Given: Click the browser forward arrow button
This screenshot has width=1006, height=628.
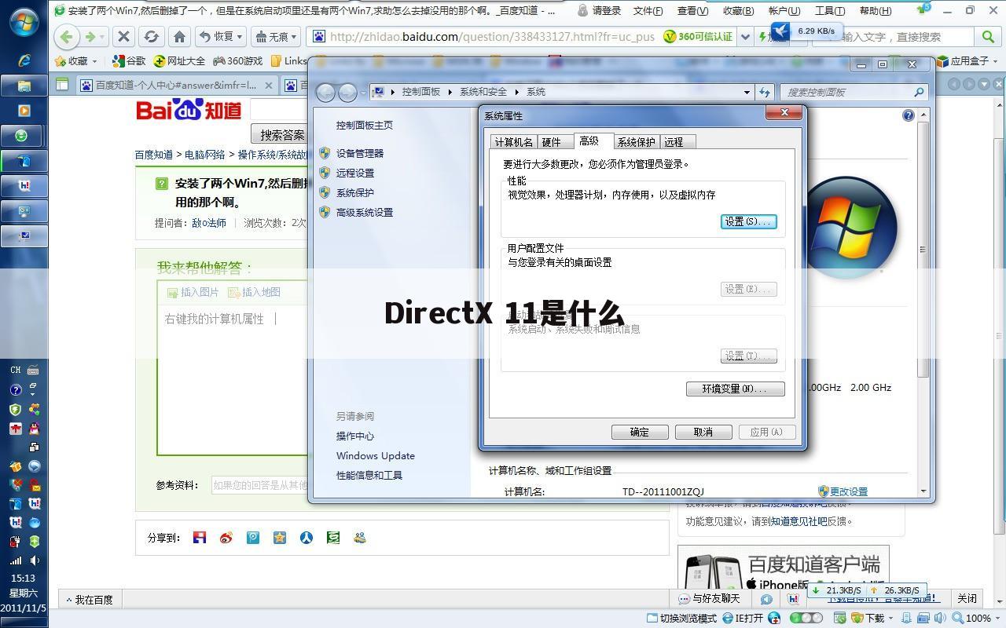Looking at the screenshot, I should click(90, 36).
